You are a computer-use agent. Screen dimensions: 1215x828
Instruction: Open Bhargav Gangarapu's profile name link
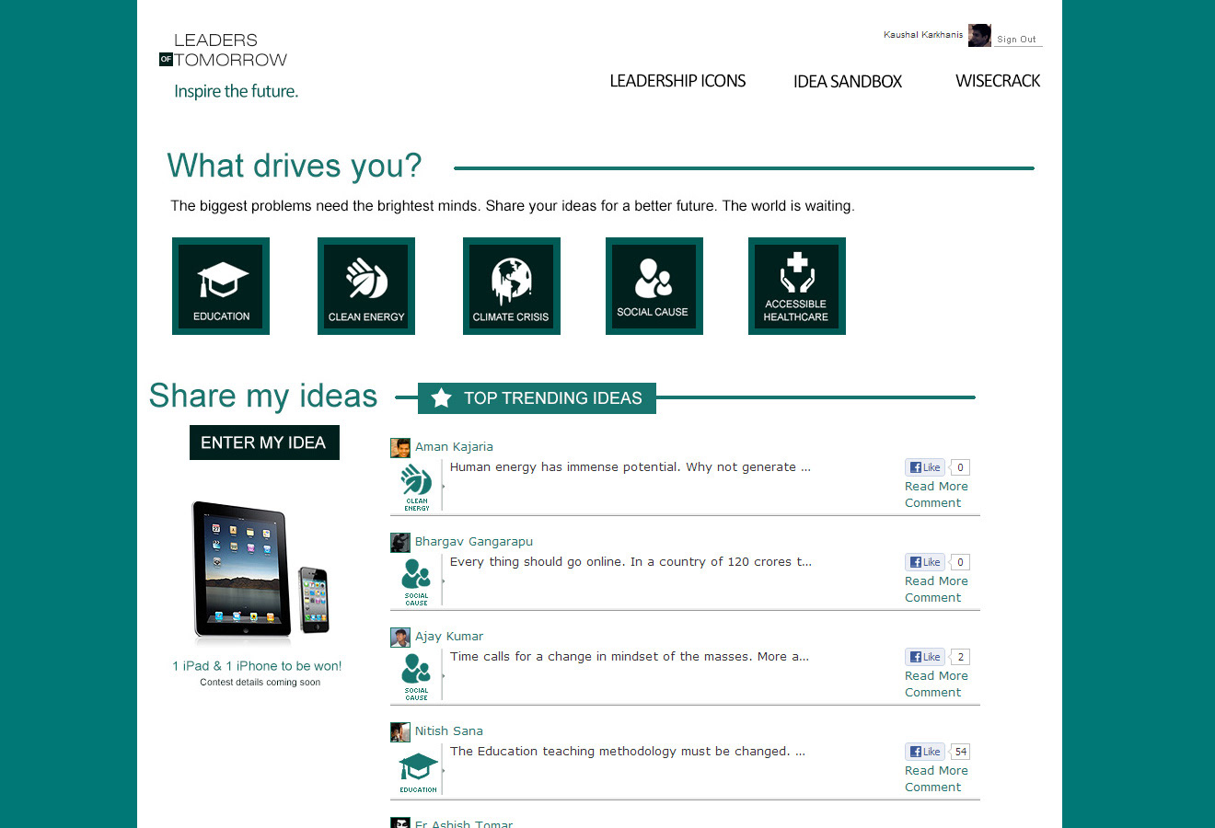(x=474, y=542)
